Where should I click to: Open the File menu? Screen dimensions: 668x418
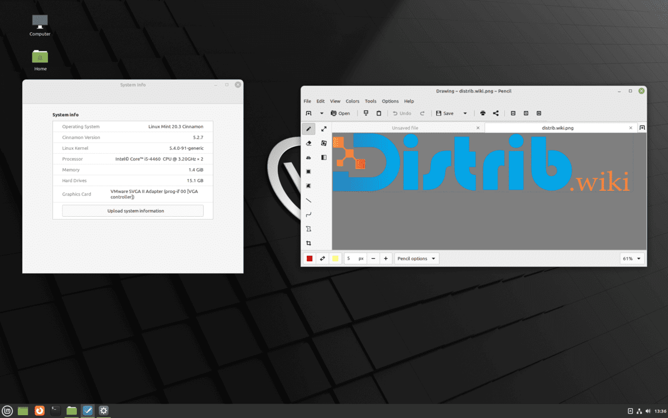coord(307,101)
